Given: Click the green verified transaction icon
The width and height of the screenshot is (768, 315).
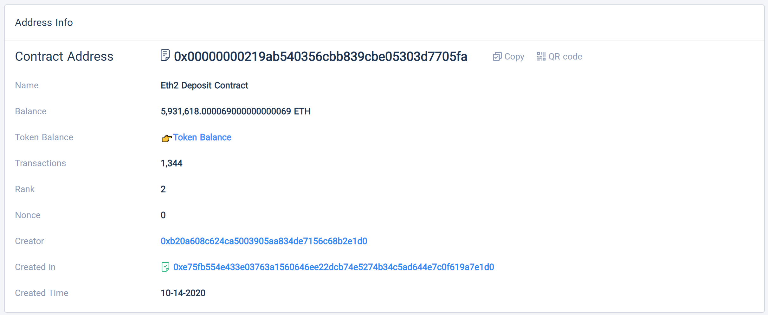Looking at the screenshot, I should coord(165,267).
